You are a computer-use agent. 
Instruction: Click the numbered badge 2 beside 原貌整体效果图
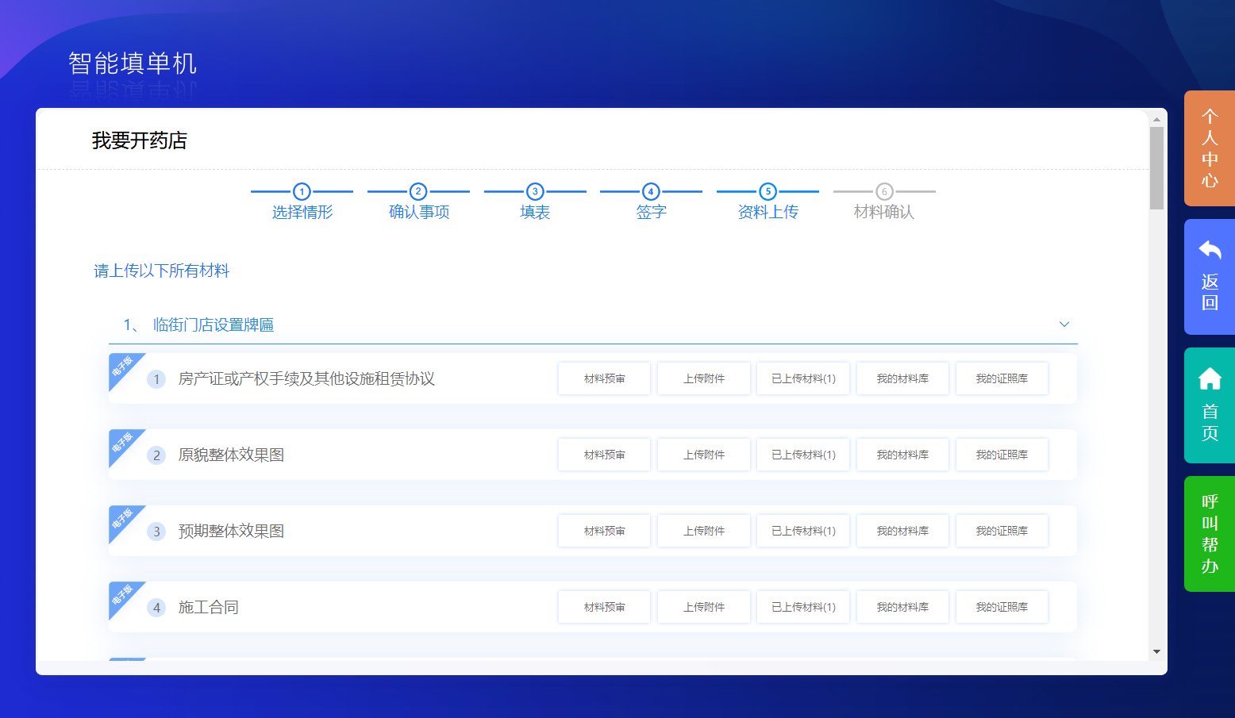coord(156,454)
